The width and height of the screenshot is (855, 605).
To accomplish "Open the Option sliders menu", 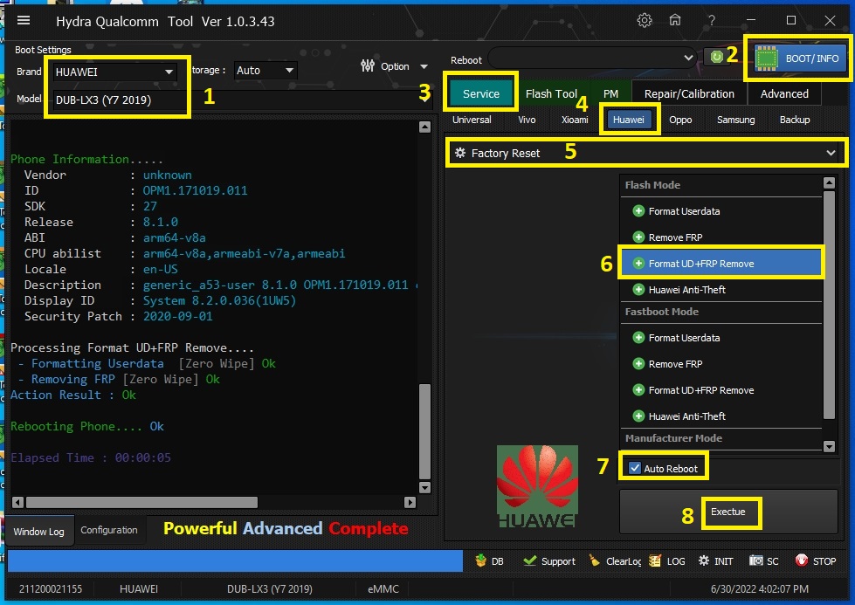I will tap(394, 66).
